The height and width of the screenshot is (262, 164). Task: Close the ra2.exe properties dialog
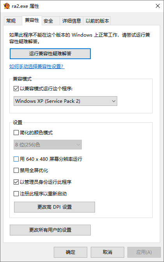tap(157, 6)
